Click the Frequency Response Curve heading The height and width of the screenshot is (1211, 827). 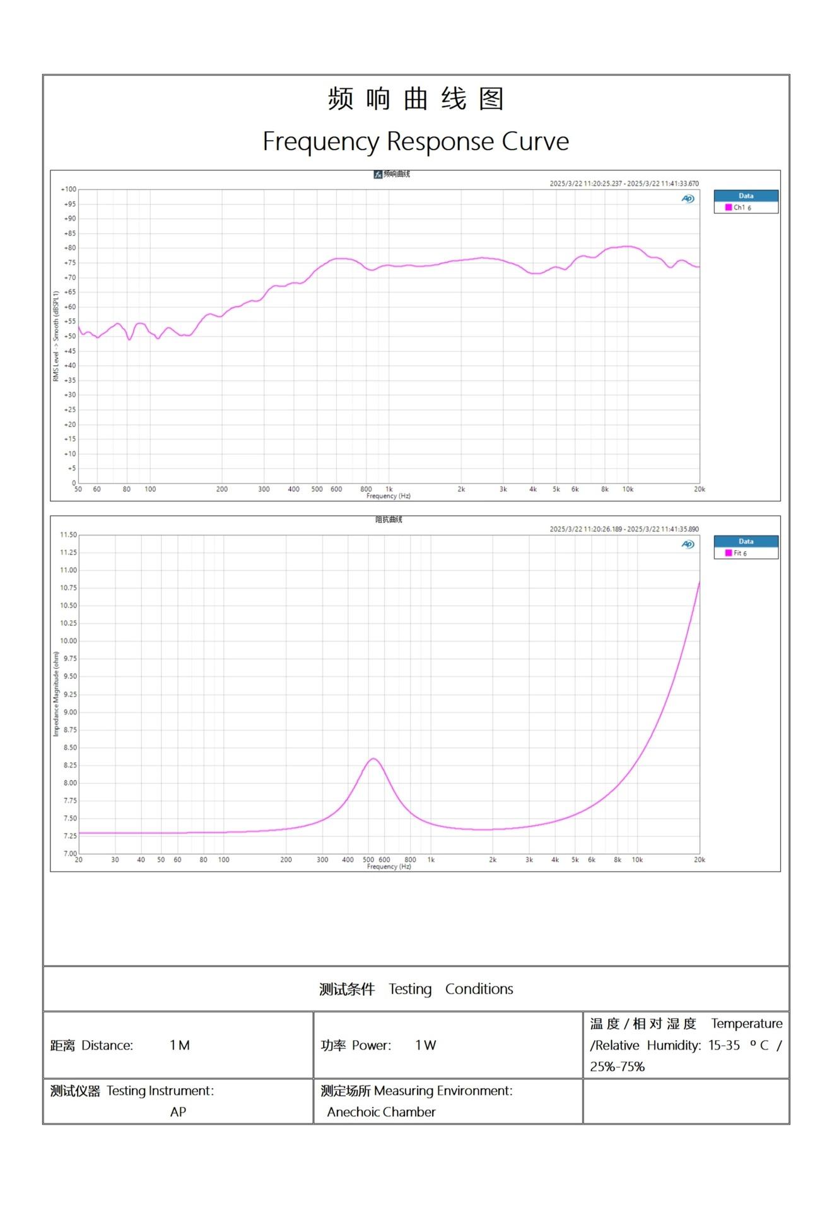point(416,141)
